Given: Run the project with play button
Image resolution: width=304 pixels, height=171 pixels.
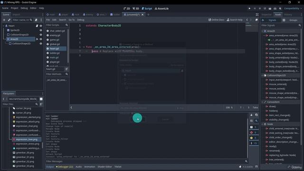Looking at the screenshot, I should pos(249,9).
